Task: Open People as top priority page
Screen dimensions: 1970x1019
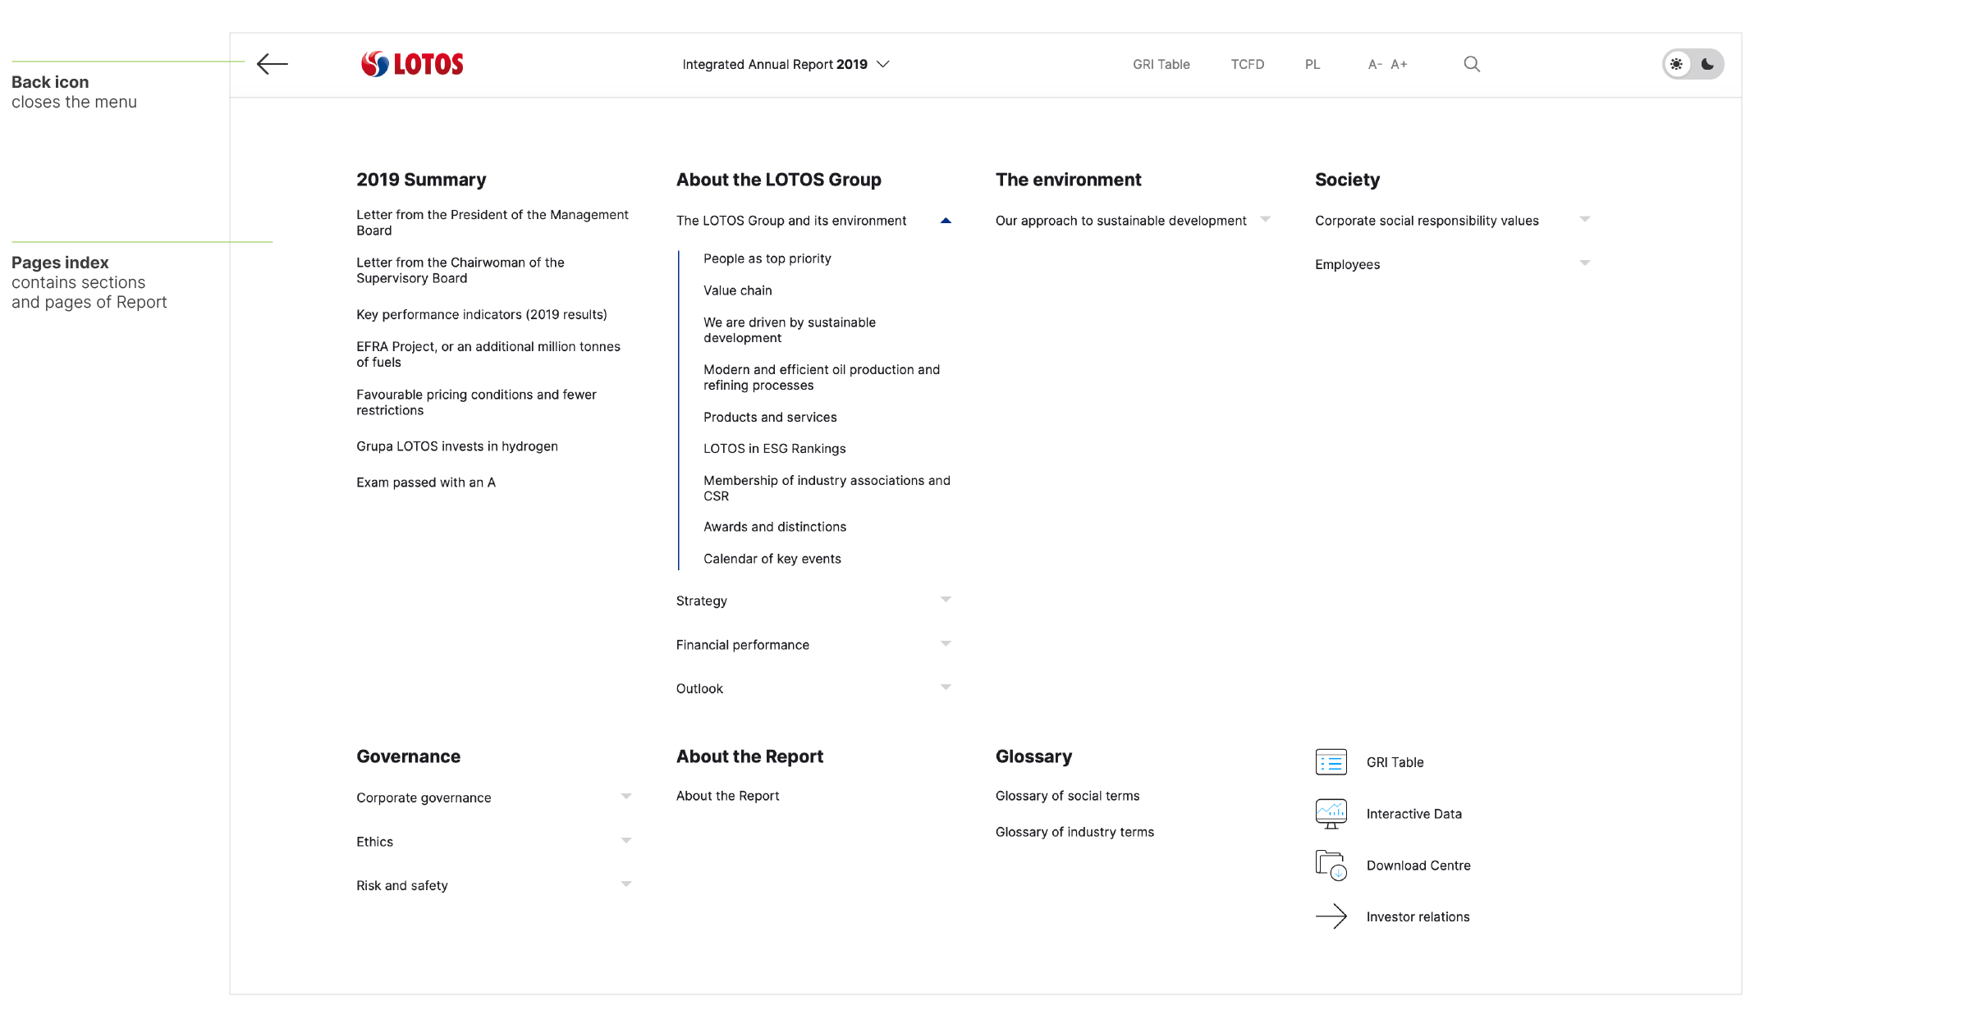Action: [x=767, y=258]
